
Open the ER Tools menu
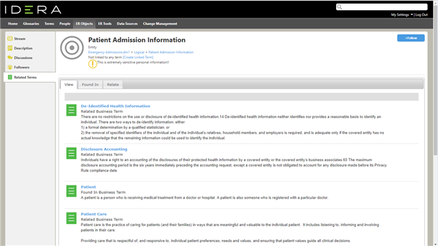pyautogui.click(x=105, y=24)
